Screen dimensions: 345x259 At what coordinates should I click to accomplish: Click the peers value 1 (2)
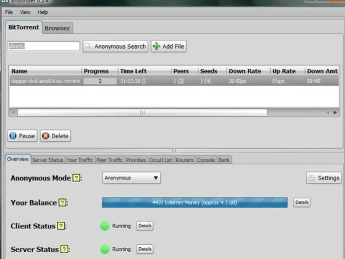point(179,81)
